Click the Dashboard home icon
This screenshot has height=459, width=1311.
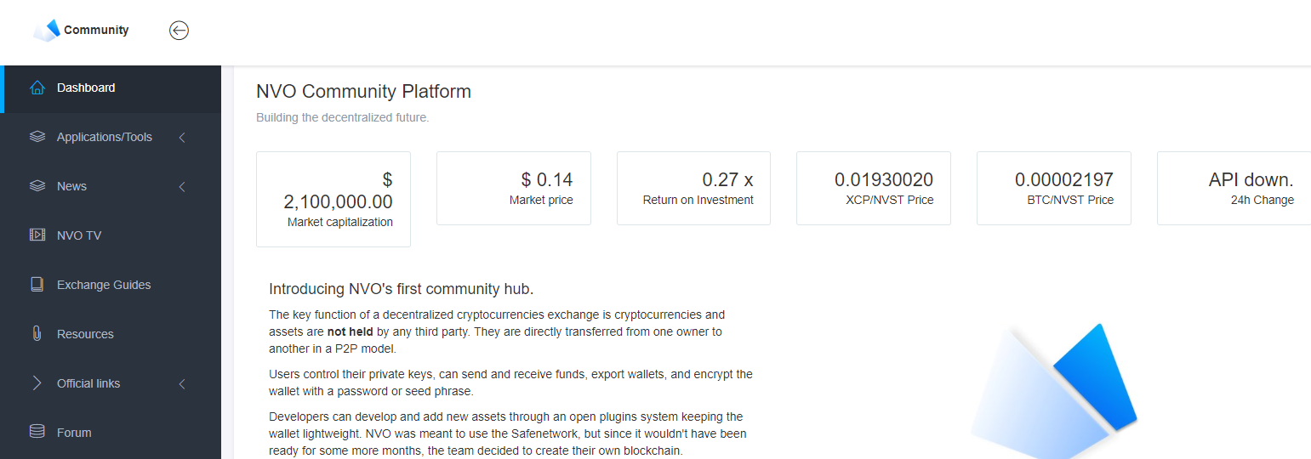point(37,88)
